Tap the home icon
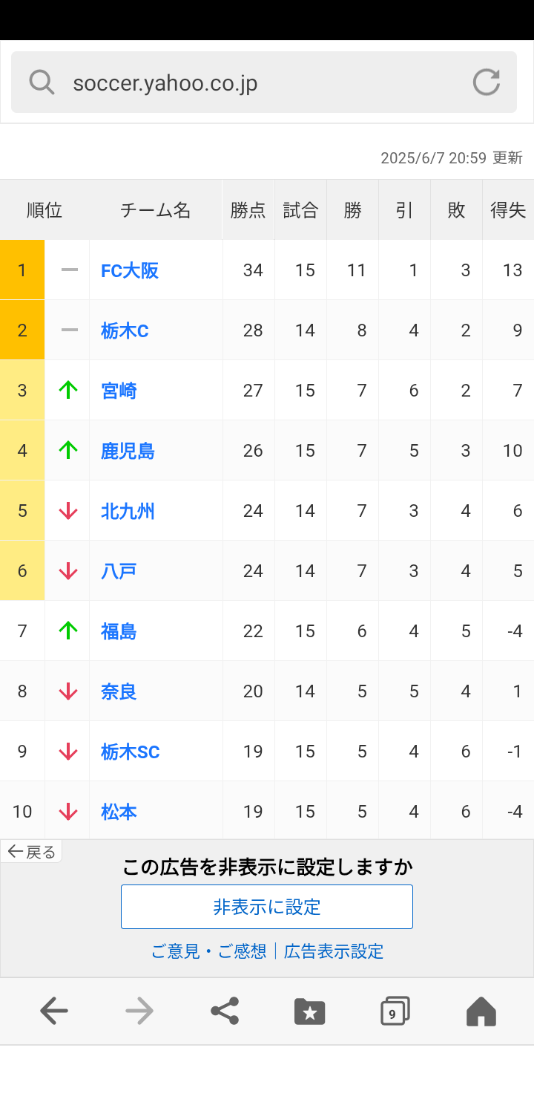Screen dimensions: 534x1111 click(x=481, y=1011)
